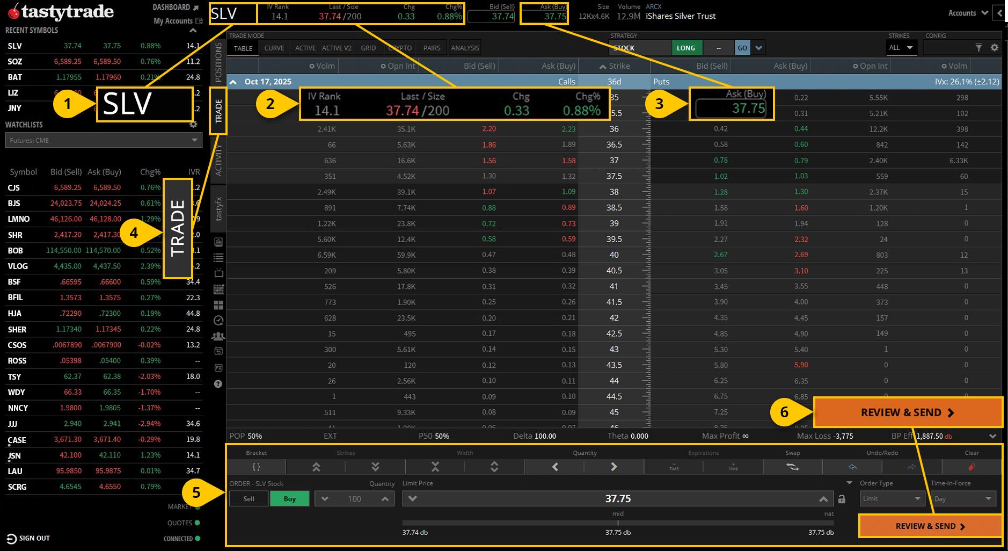Click the red Clear eraser icon in order controls

972,467
